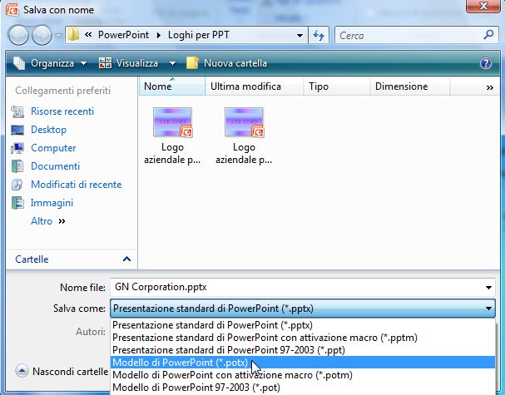This screenshot has height=395, width=505.
Task: Click the search magnifier icon
Action: click(489, 36)
